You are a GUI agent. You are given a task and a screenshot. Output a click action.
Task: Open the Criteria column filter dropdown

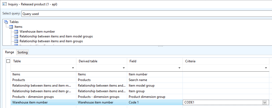[266, 68]
